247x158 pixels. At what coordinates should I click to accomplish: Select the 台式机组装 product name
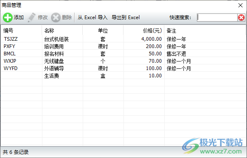tap(56, 39)
